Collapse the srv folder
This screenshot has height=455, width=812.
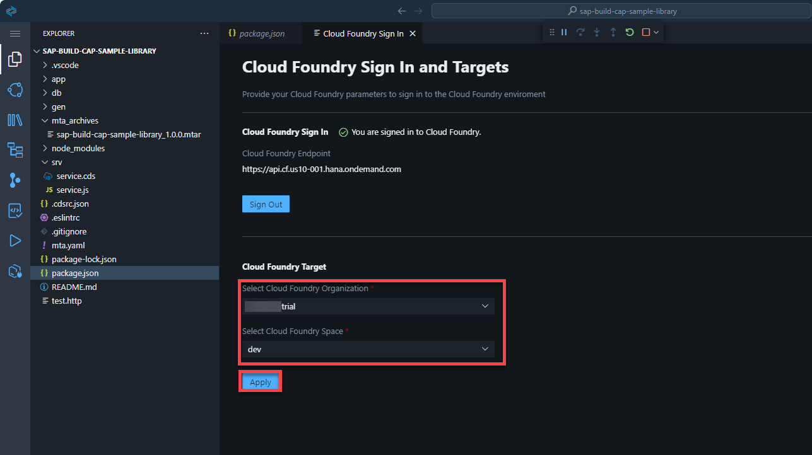[x=124, y=162]
